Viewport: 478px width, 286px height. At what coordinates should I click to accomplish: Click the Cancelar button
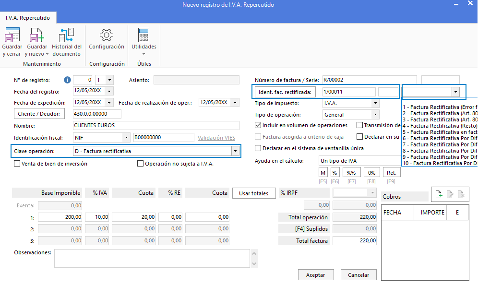point(358,274)
